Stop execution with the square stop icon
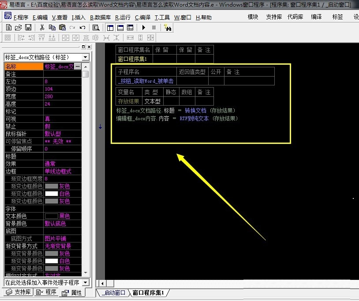Viewport: 359px width, 301px height. click(x=154, y=28)
